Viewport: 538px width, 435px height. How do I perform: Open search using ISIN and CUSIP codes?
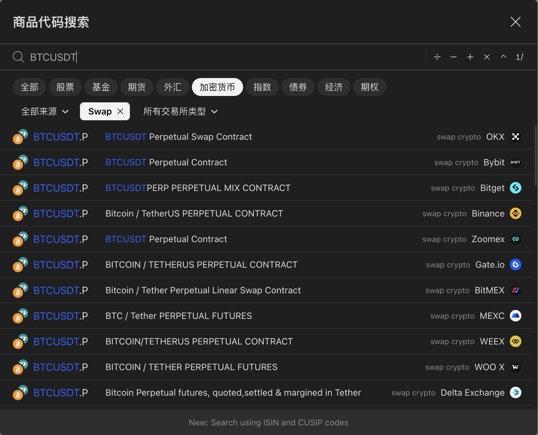coord(269,422)
